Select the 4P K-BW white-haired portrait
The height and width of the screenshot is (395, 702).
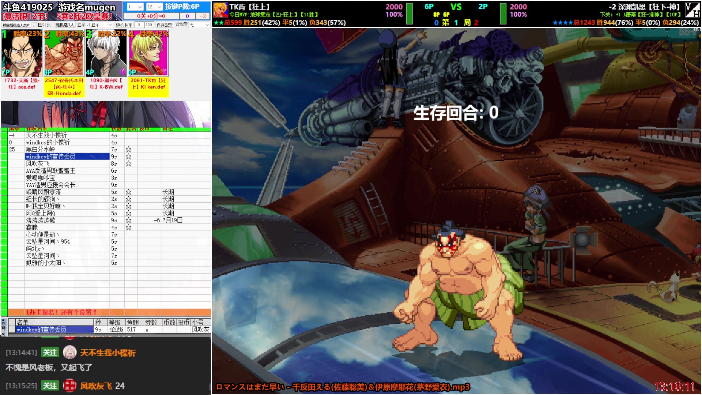click(x=106, y=53)
